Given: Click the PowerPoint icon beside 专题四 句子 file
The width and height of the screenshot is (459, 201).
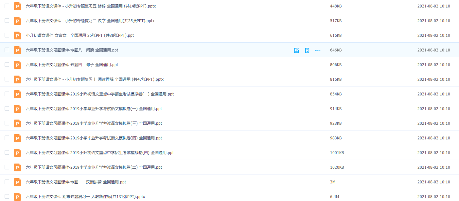Looking at the screenshot, I should [x=17, y=65].
